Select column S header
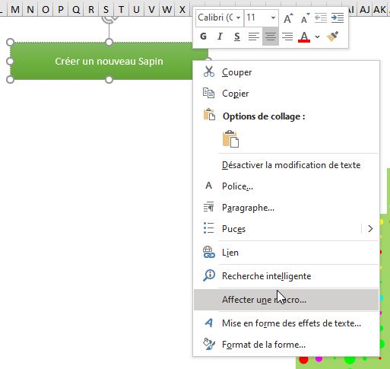This screenshot has height=369, width=390. tap(106, 10)
